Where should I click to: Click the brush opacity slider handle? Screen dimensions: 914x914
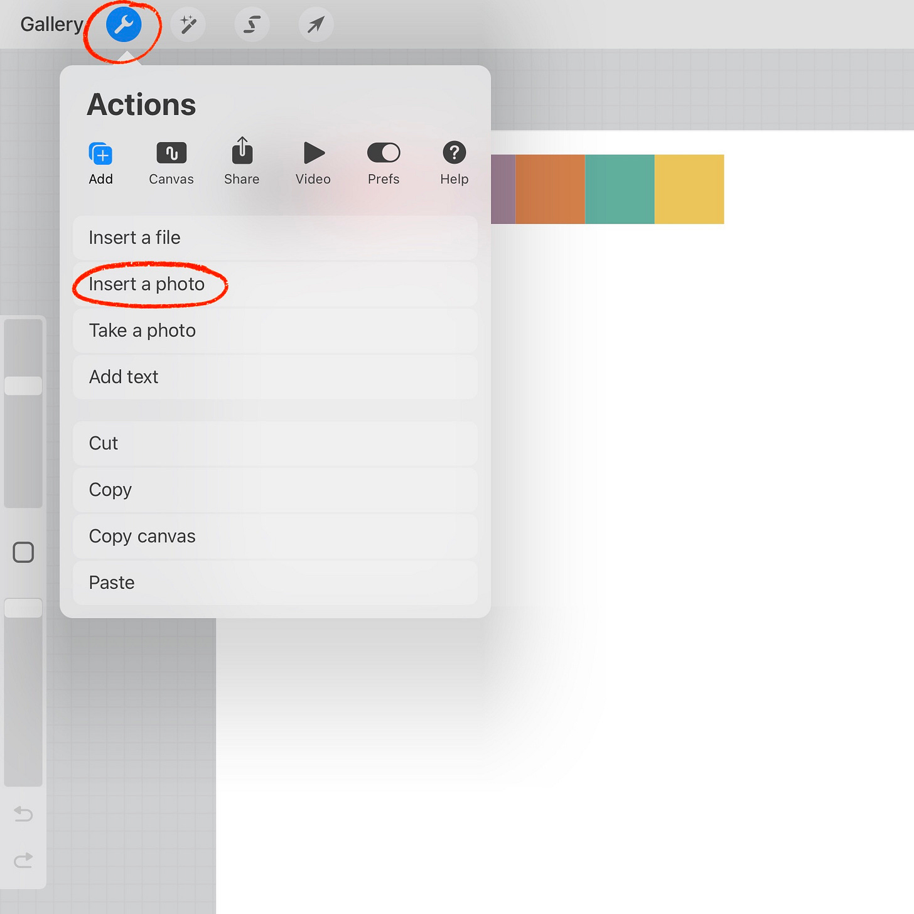pyautogui.click(x=23, y=608)
